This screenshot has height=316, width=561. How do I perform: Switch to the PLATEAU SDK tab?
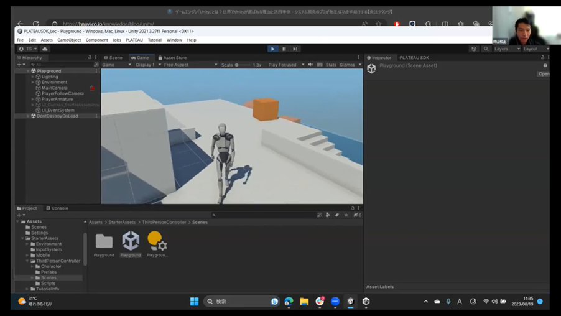pyautogui.click(x=414, y=58)
